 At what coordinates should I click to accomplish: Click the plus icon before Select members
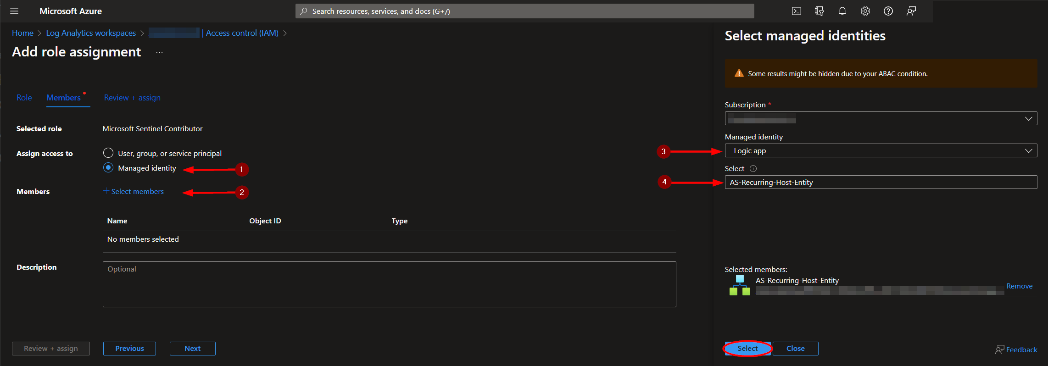[106, 191]
